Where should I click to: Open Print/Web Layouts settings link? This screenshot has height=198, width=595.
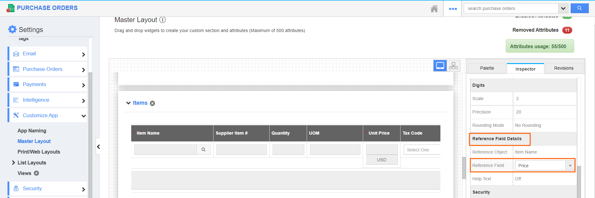[x=39, y=152]
